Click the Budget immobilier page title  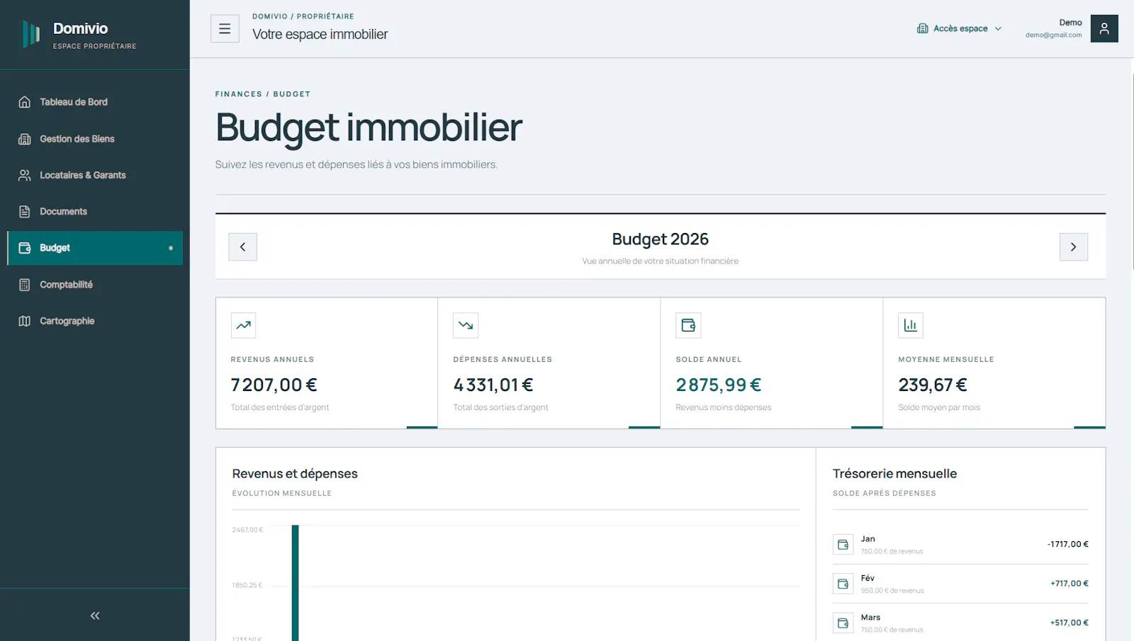coord(369,128)
